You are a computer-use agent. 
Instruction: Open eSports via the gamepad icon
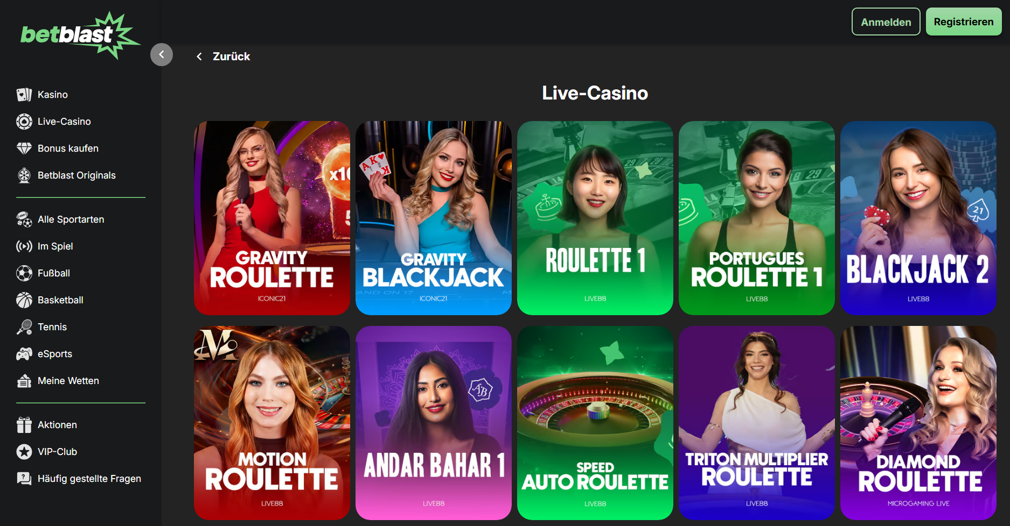[24, 353]
